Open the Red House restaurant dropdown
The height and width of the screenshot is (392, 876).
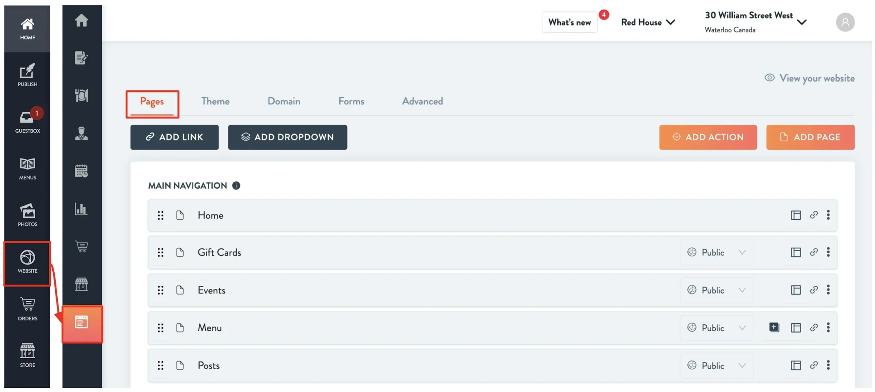tap(648, 22)
